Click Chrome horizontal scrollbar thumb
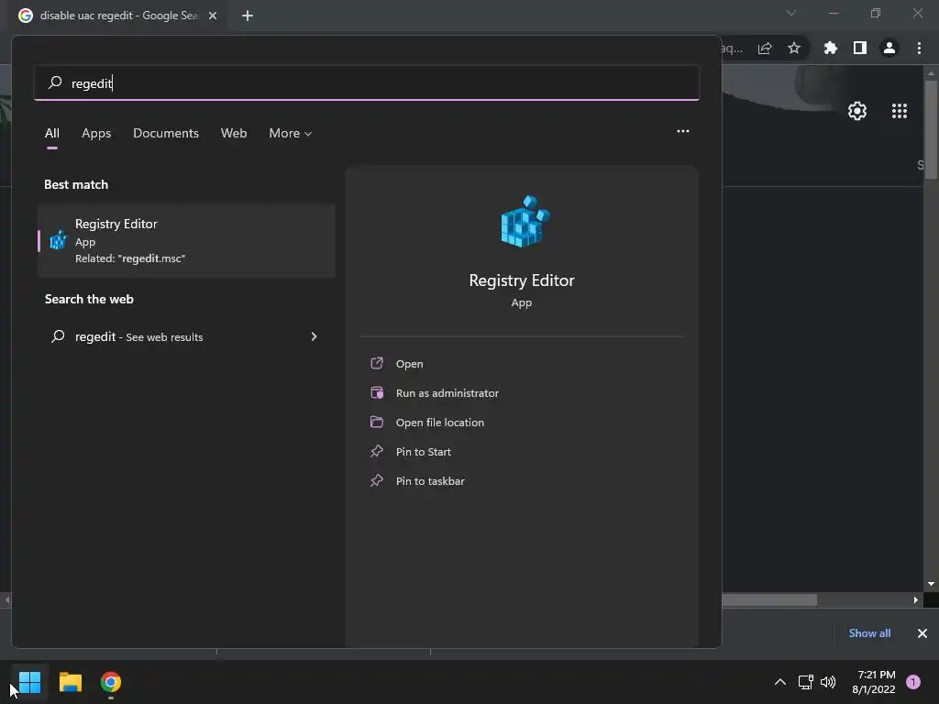Screen dimensions: 939x704 769,599
